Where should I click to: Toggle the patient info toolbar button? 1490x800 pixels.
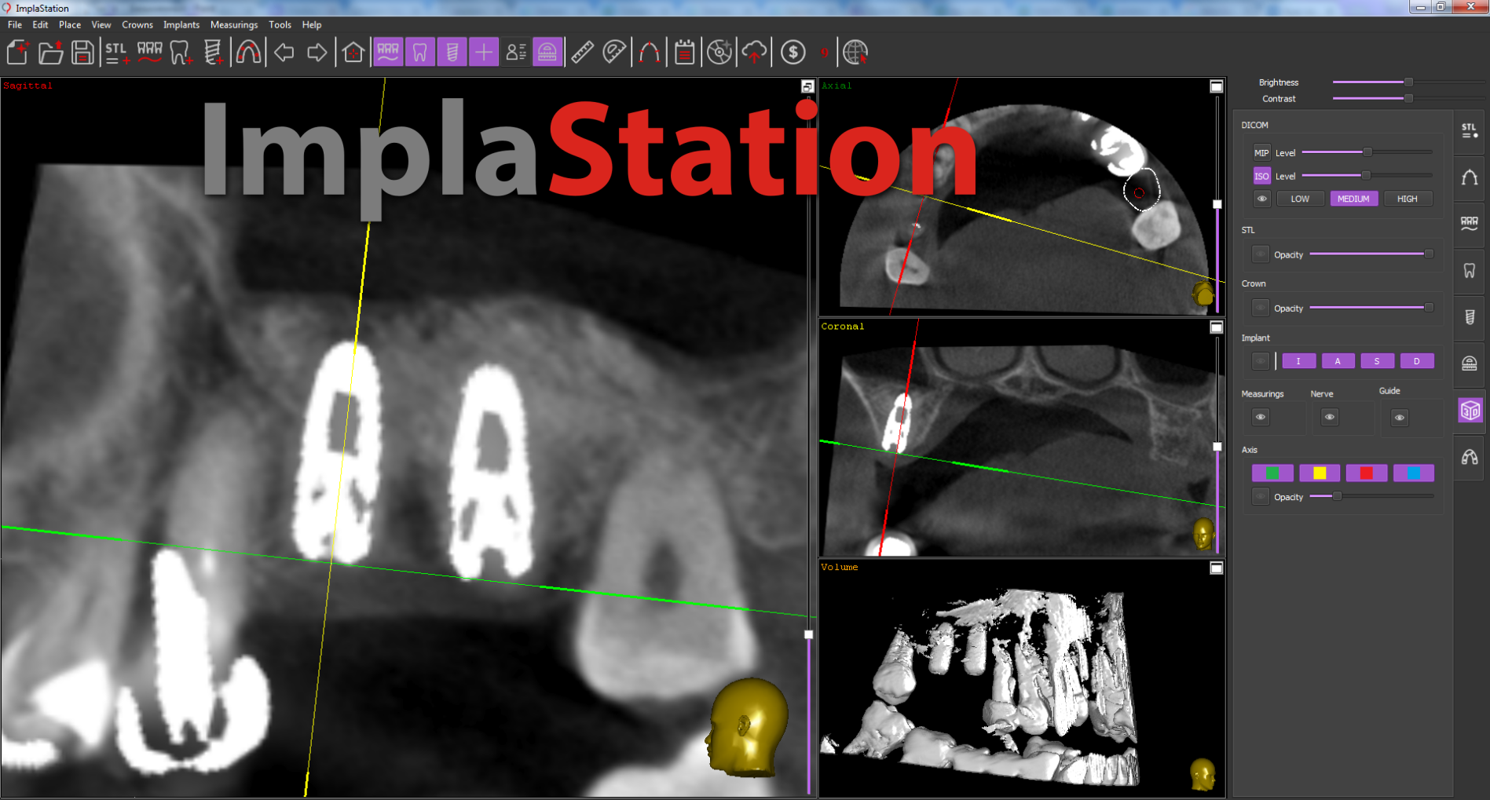(x=516, y=53)
